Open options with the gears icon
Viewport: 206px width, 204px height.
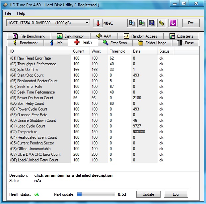(x=162, y=23)
